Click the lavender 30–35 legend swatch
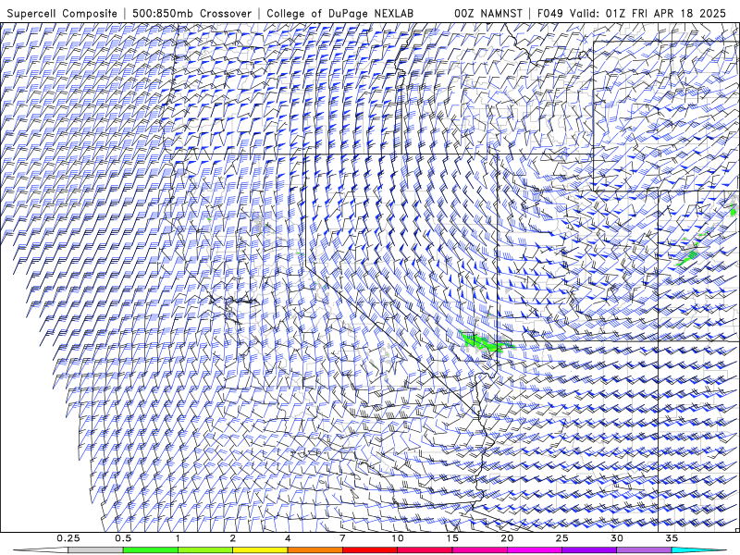 (644, 550)
